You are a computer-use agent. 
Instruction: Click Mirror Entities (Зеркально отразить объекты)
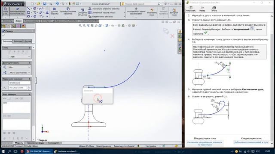[x=104, y=9]
